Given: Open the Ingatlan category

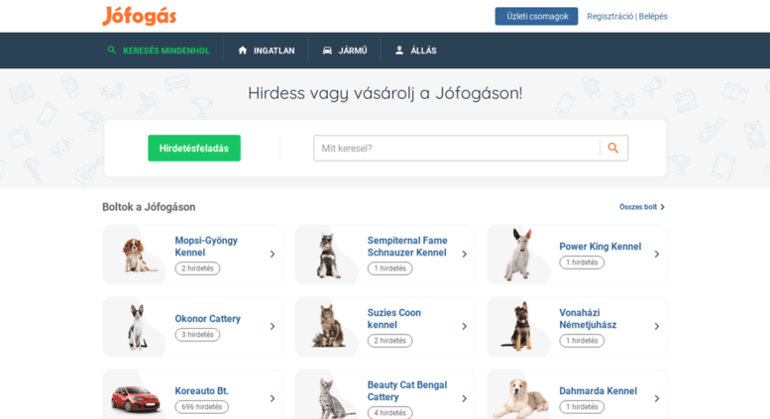Looking at the screenshot, I should [x=275, y=51].
